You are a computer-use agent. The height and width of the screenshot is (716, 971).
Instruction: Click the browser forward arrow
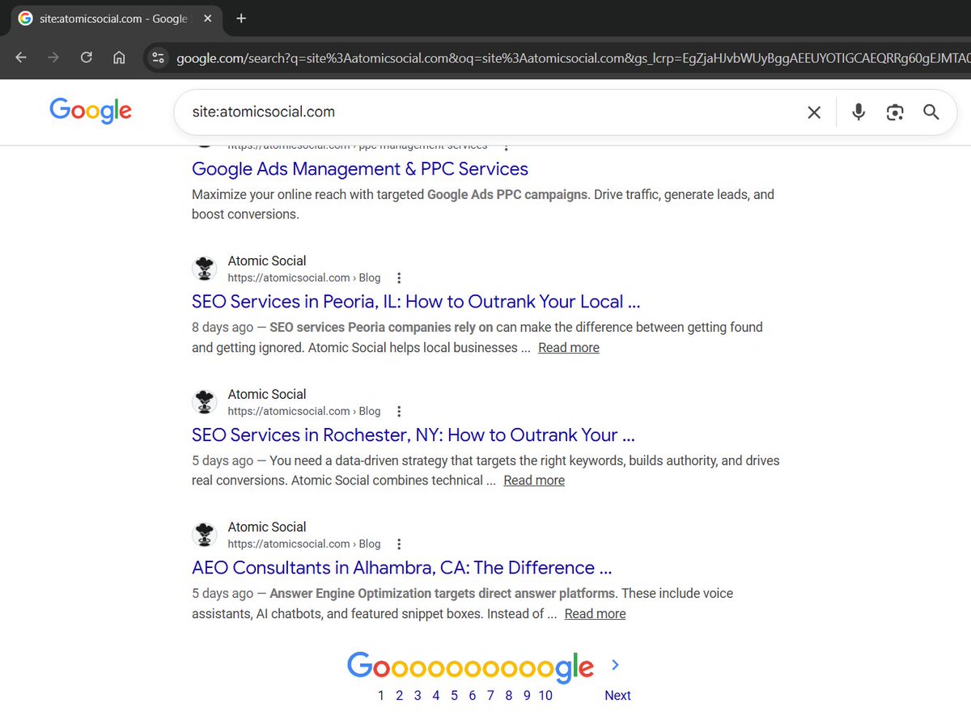tap(53, 57)
